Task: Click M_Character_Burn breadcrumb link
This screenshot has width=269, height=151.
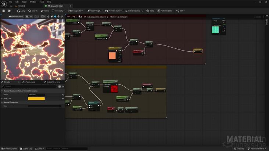Action: (95, 17)
